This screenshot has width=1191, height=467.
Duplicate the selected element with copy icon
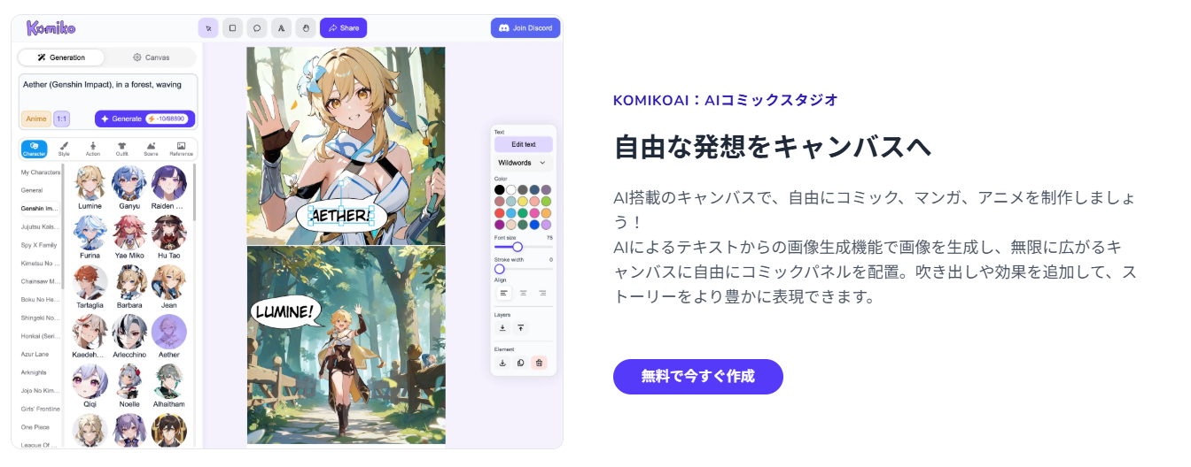(521, 363)
